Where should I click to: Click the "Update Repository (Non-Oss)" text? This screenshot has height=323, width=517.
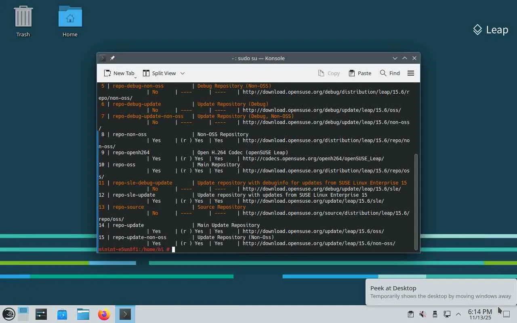(x=235, y=237)
